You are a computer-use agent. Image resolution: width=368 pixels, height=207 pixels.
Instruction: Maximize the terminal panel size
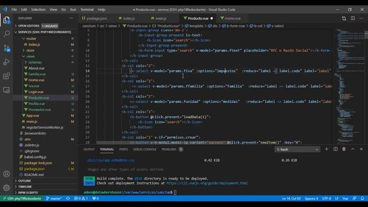352,149
